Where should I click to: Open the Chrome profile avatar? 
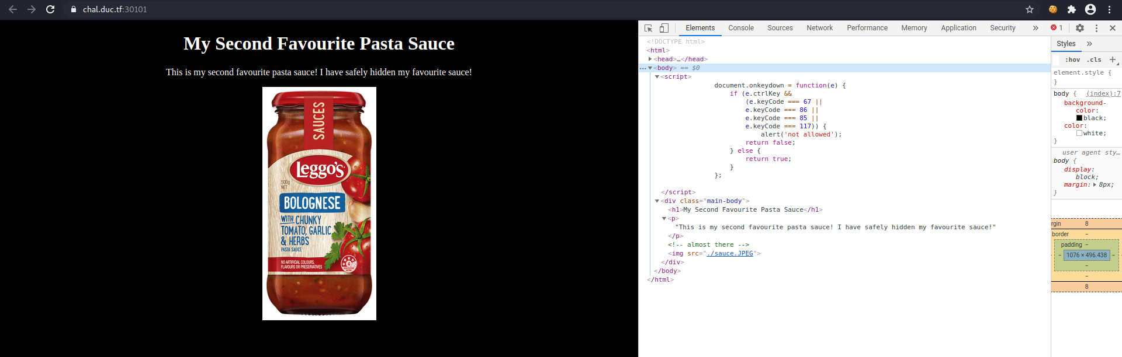1090,9
